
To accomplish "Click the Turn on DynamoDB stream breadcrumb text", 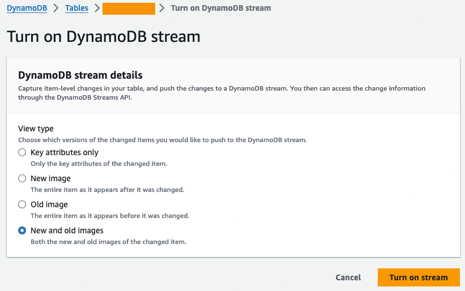I will (221, 8).
